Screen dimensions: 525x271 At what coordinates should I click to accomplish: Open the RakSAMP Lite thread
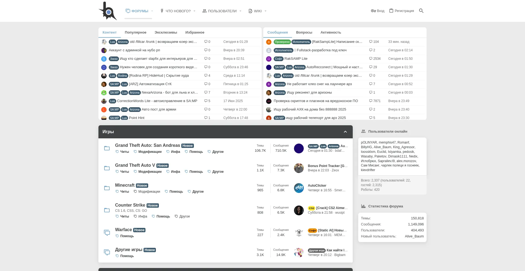(x=296, y=59)
